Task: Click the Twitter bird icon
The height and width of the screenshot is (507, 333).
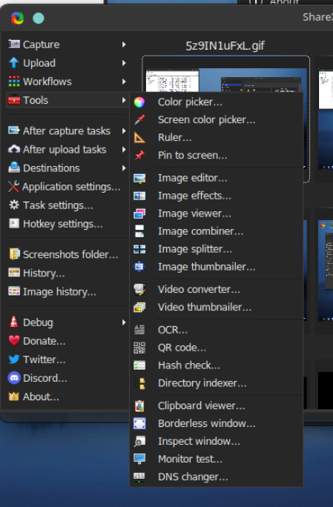Action: tap(14, 359)
